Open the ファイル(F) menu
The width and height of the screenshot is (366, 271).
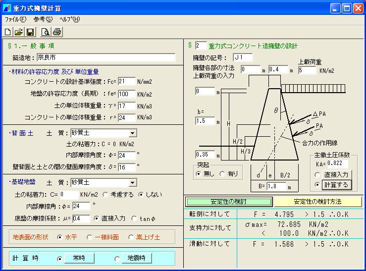(15, 19)
